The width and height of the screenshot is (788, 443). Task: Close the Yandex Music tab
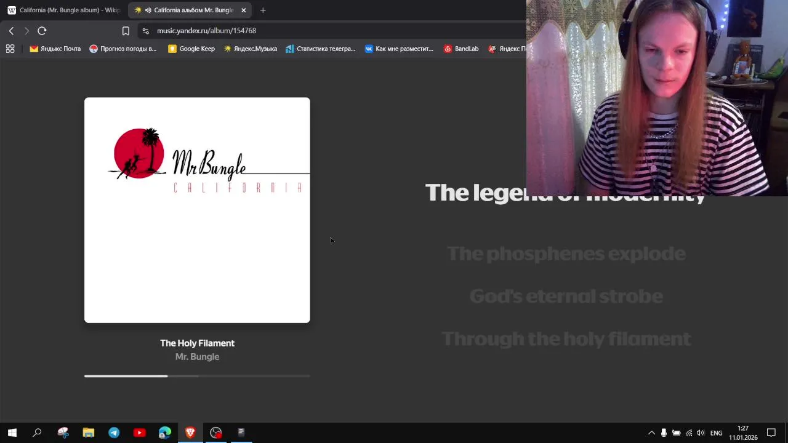(x=243, y=10)
